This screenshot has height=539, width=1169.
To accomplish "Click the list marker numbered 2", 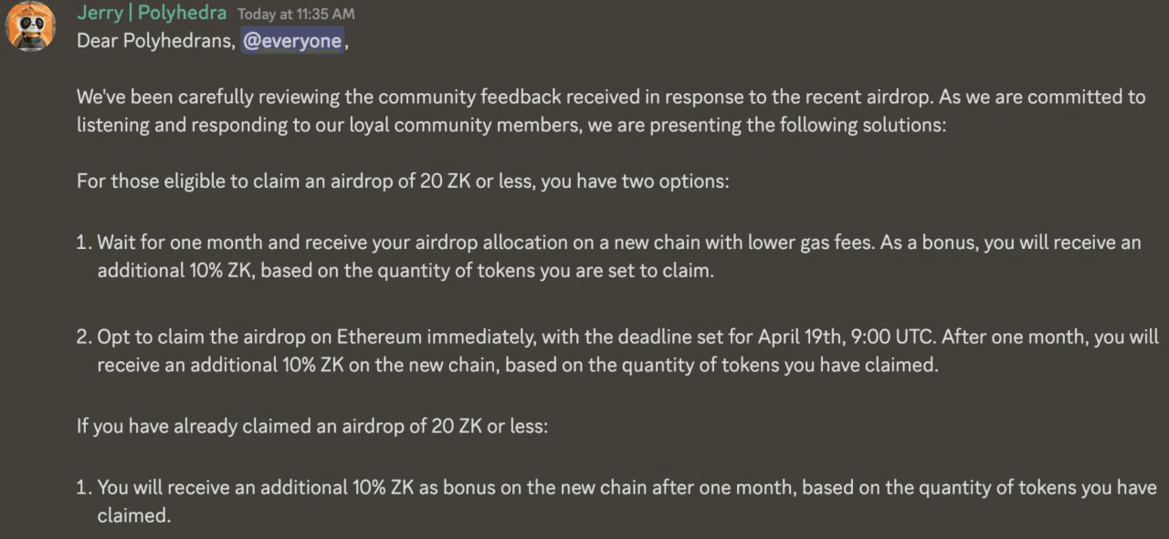I will (84, 337).
